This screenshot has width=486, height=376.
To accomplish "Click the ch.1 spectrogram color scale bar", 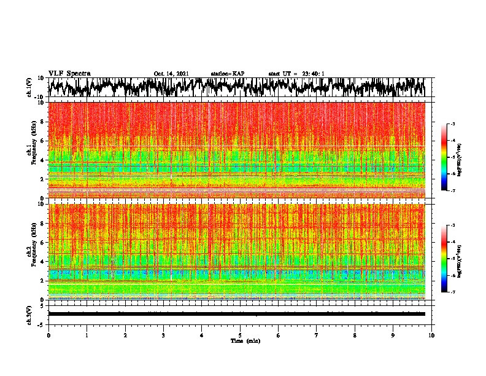I will (444, 157).
